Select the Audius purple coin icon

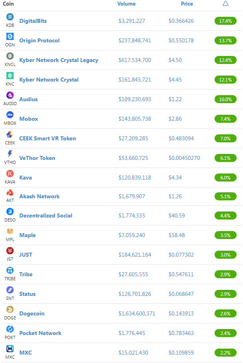pos(10,95)
